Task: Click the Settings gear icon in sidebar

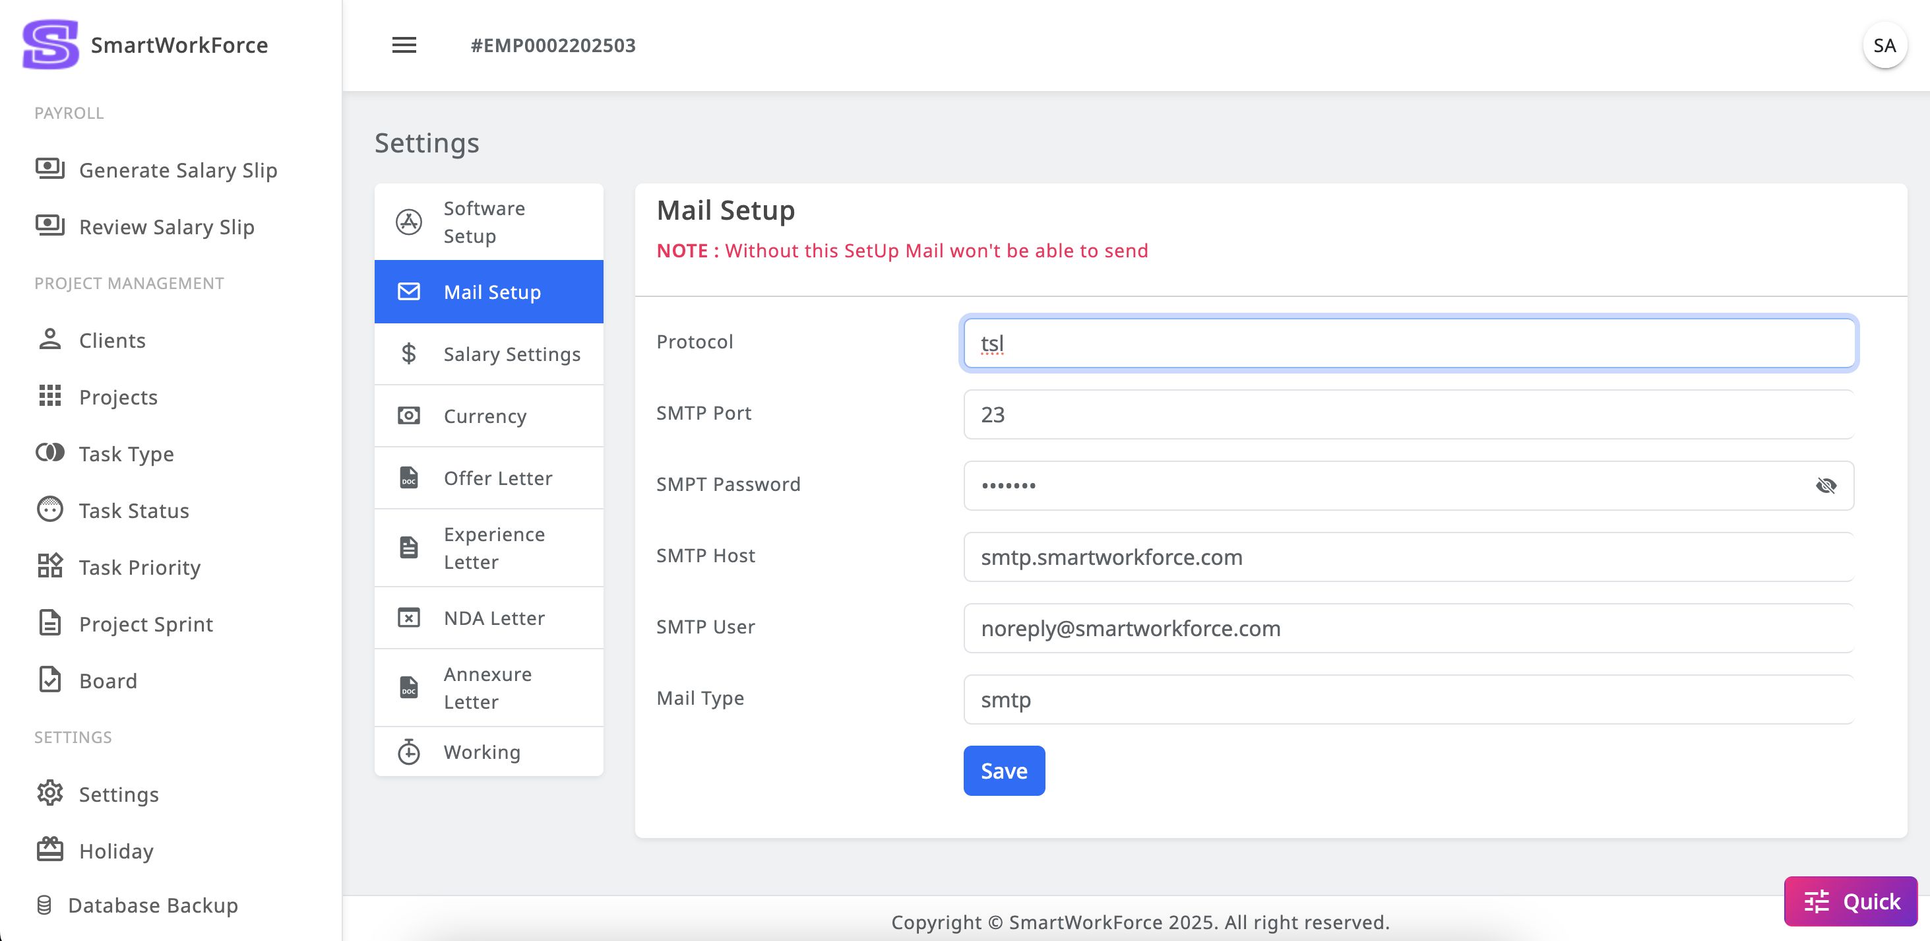Action: [x=49, y=793]
